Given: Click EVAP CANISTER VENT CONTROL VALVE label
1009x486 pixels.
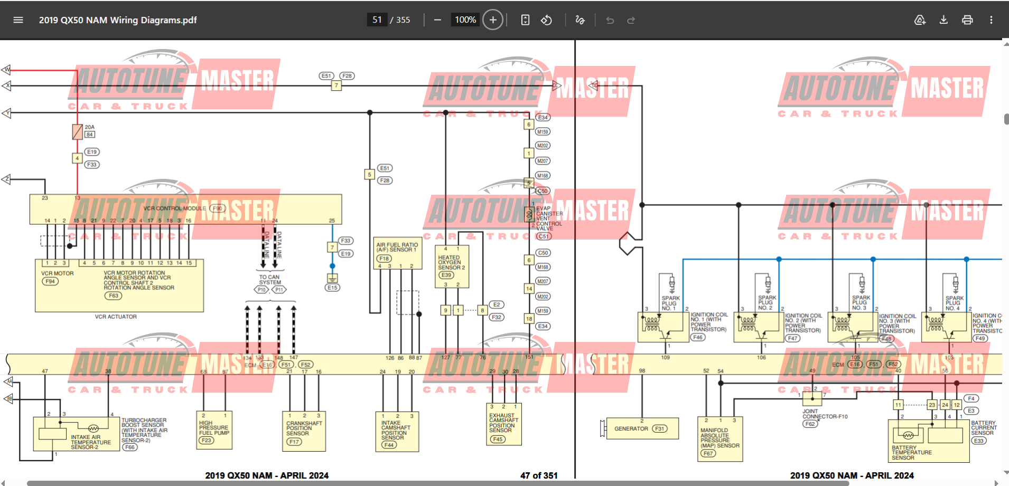Looking at the screenshot, I should [549, 218].
